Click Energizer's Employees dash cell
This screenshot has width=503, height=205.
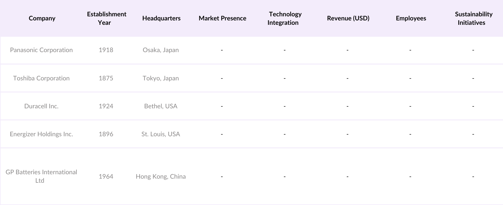[410, 134]
